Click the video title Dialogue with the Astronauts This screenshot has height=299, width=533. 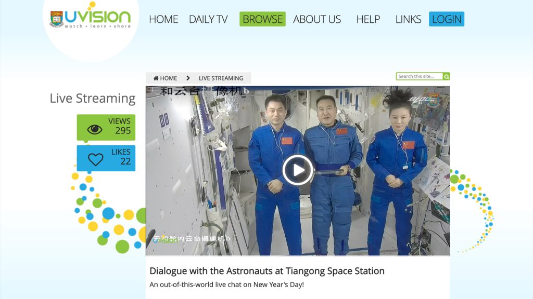click(267, 271)
